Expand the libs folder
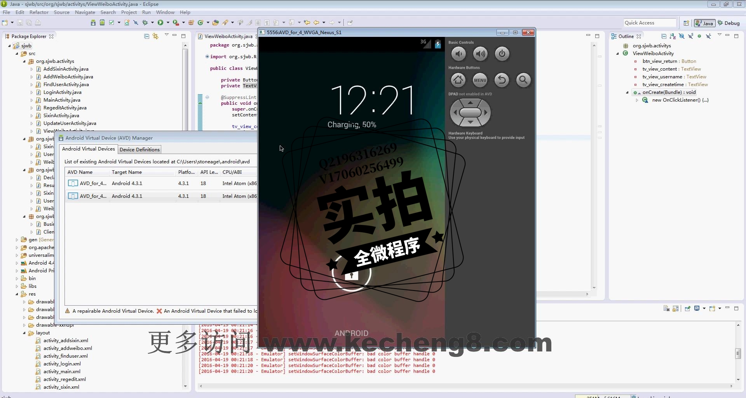Image resolution: width=746 pixels, height=398 pixels. 17,286
